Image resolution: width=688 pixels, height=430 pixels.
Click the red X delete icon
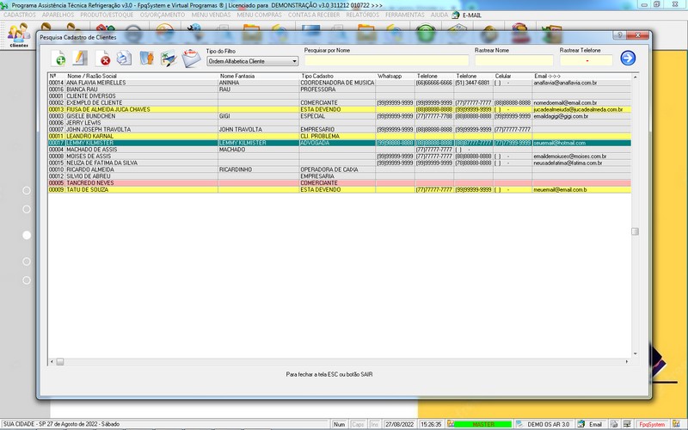click(105, 58)
